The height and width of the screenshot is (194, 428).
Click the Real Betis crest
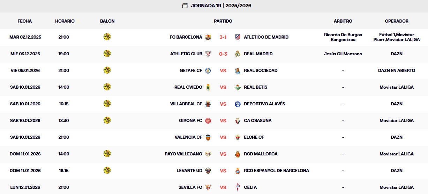pyautogui.click(x=238, y=87)
